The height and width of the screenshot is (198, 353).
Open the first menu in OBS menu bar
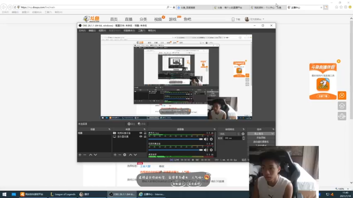82,30
